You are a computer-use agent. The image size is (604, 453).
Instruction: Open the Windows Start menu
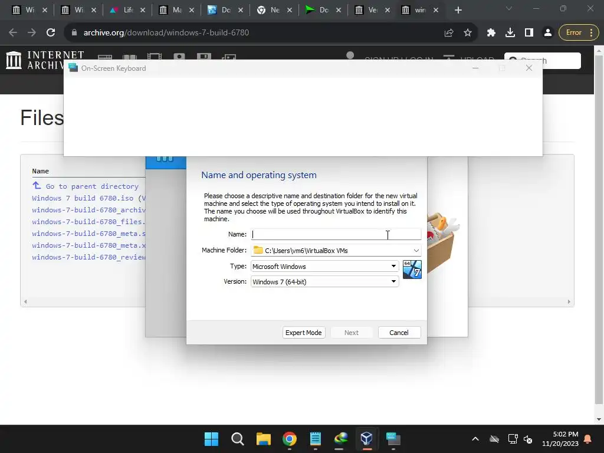pyautogui.click(x=212, y=439)
